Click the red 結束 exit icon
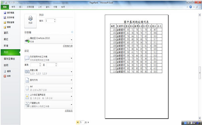 [x=5, y=76]
